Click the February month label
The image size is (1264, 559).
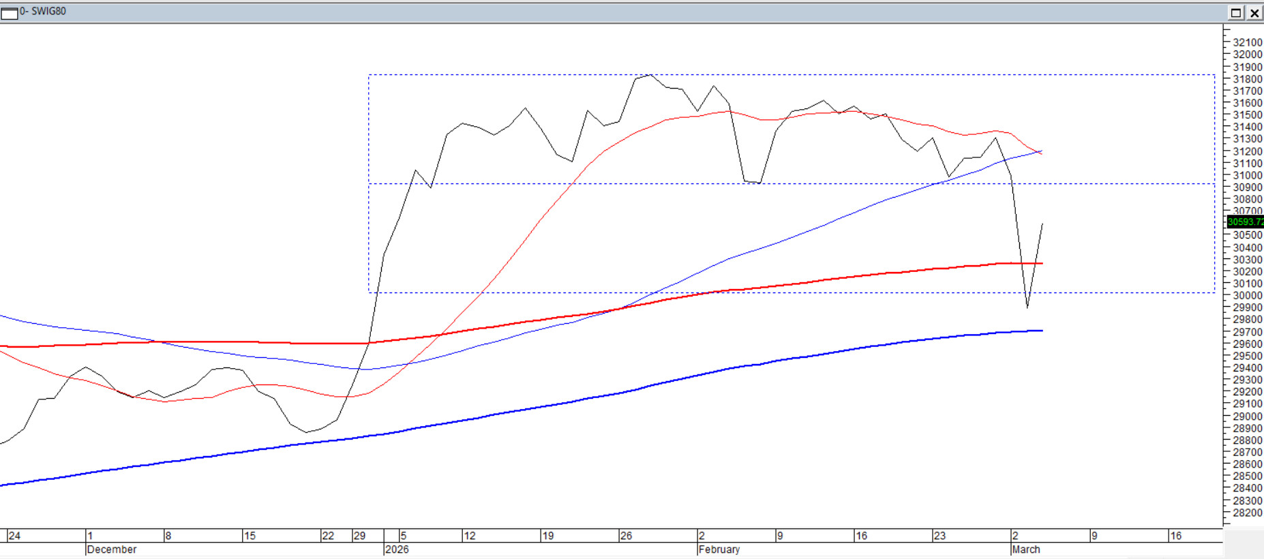719,549
